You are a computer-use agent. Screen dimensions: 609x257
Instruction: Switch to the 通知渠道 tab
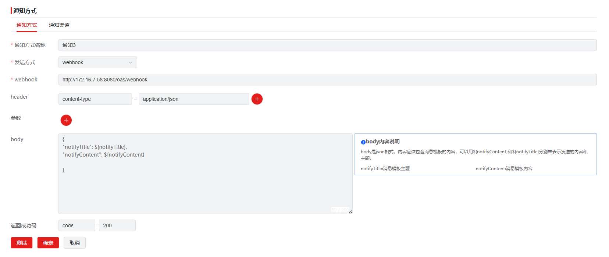(59, 25)
